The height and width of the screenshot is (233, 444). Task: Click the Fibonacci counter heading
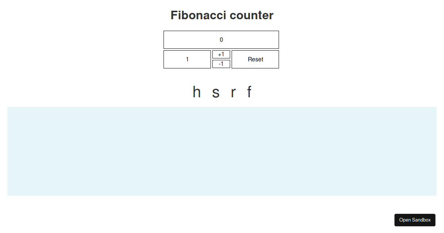coord(222,15)
